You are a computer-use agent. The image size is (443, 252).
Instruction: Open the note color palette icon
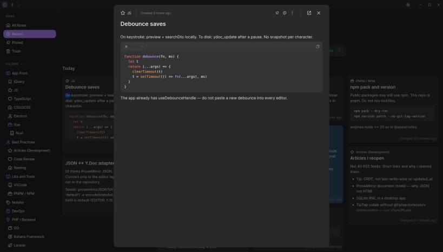pyautogui.click(x=285, y=13)
